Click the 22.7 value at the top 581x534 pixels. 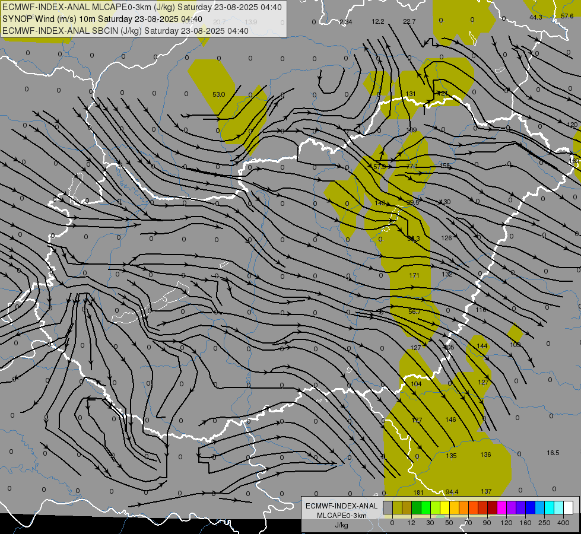(409, 21)
